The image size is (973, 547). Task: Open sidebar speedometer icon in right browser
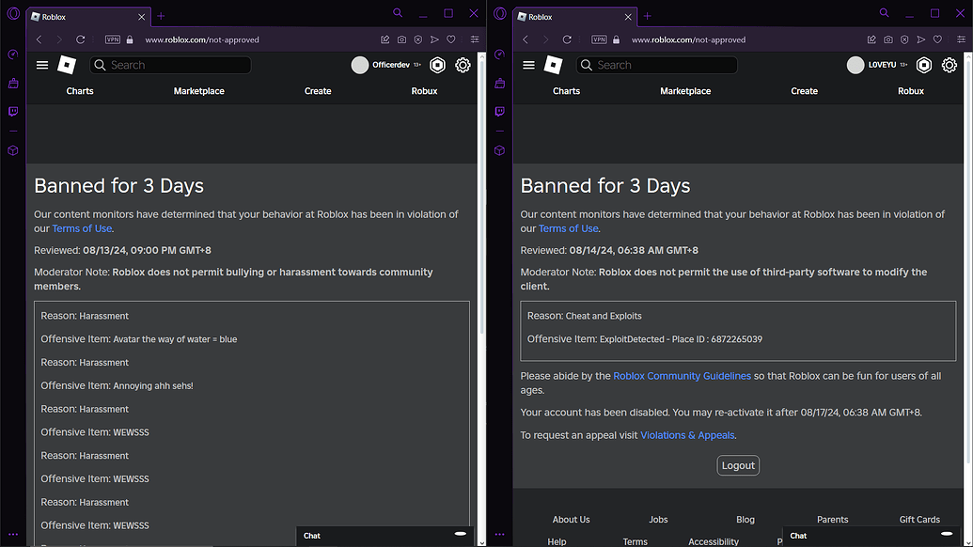point(499,55)
